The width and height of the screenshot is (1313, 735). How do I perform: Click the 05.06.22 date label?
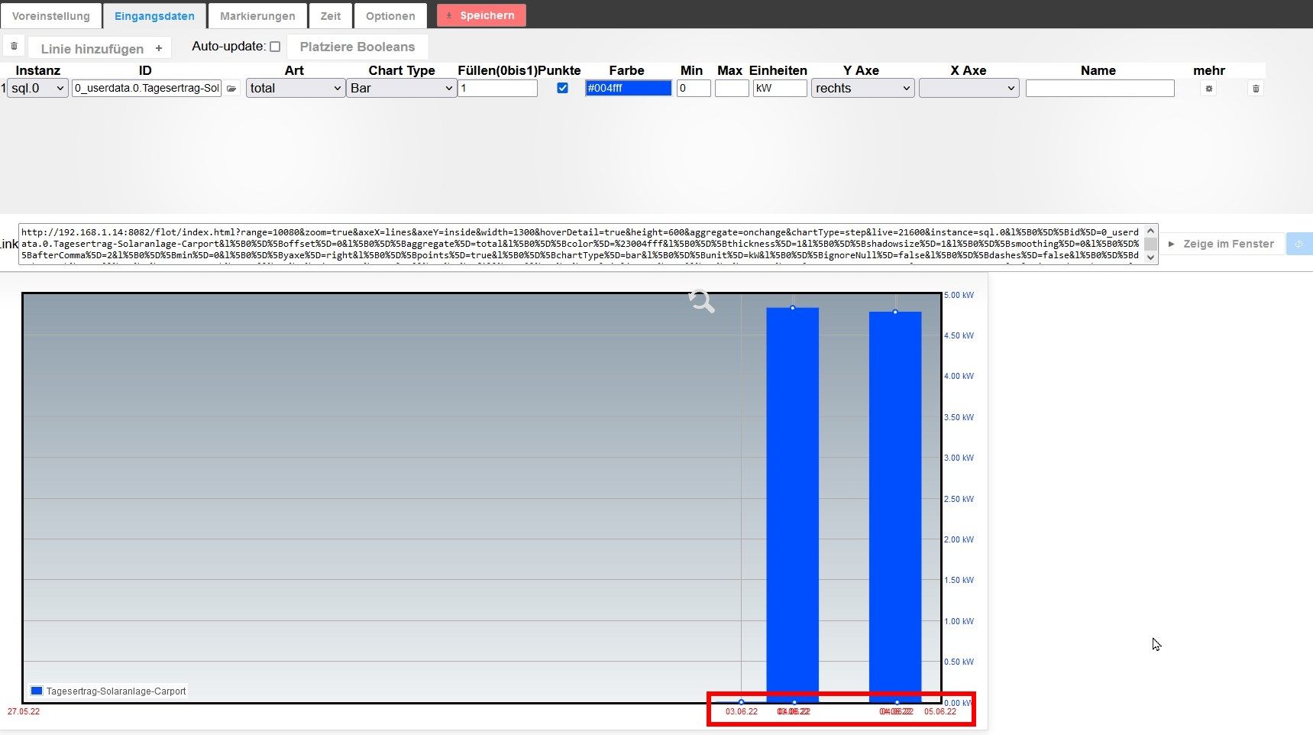(940, 711)
